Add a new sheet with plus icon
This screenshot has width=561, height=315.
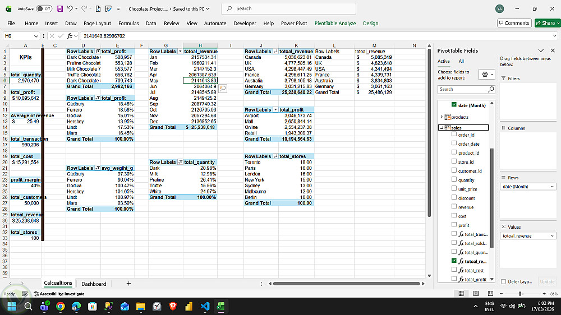click(x=128, y=284)
